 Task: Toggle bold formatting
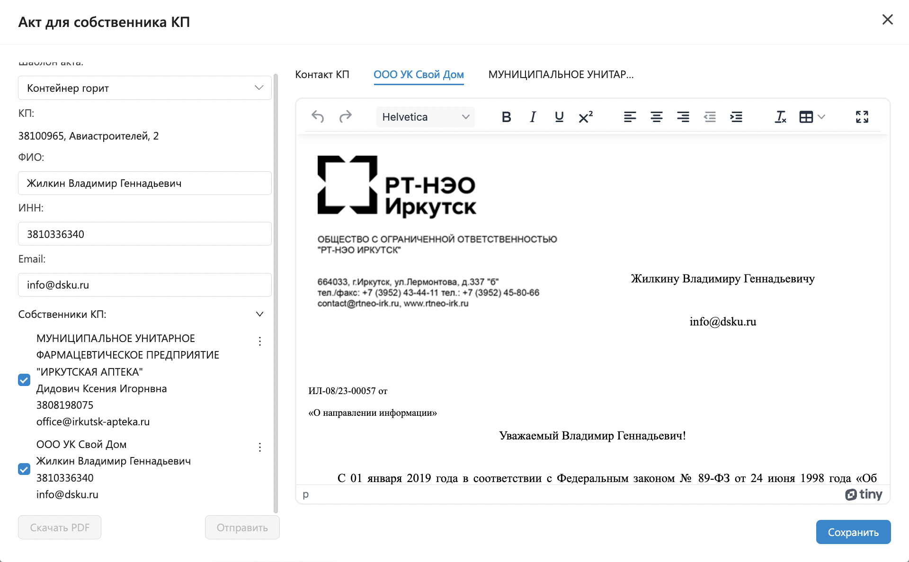pyautogui.click(x=506, y=117)
